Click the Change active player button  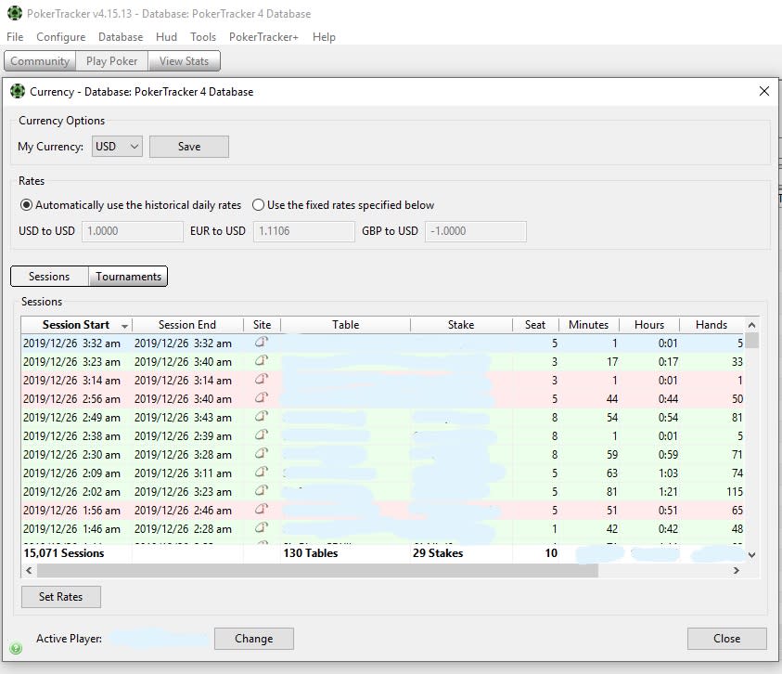(254, 639)
